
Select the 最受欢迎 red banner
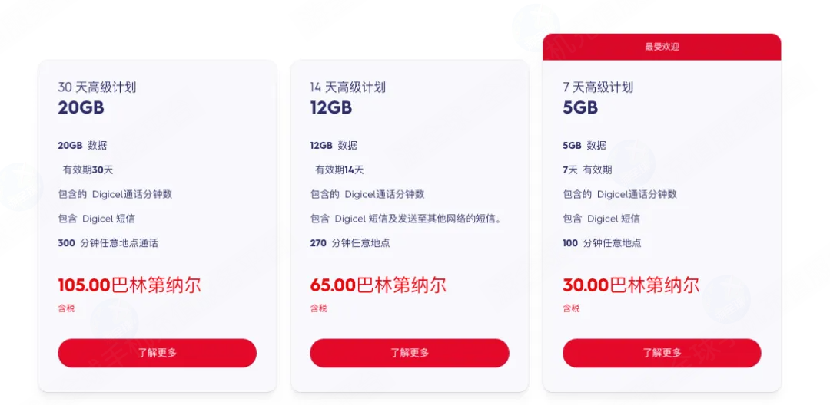662,47
